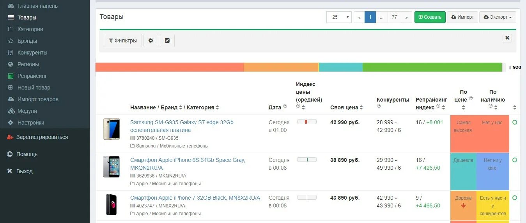Click the folder icon beside Категории in sidebar
Screen dimensions: 526x223
pos(11,29)
